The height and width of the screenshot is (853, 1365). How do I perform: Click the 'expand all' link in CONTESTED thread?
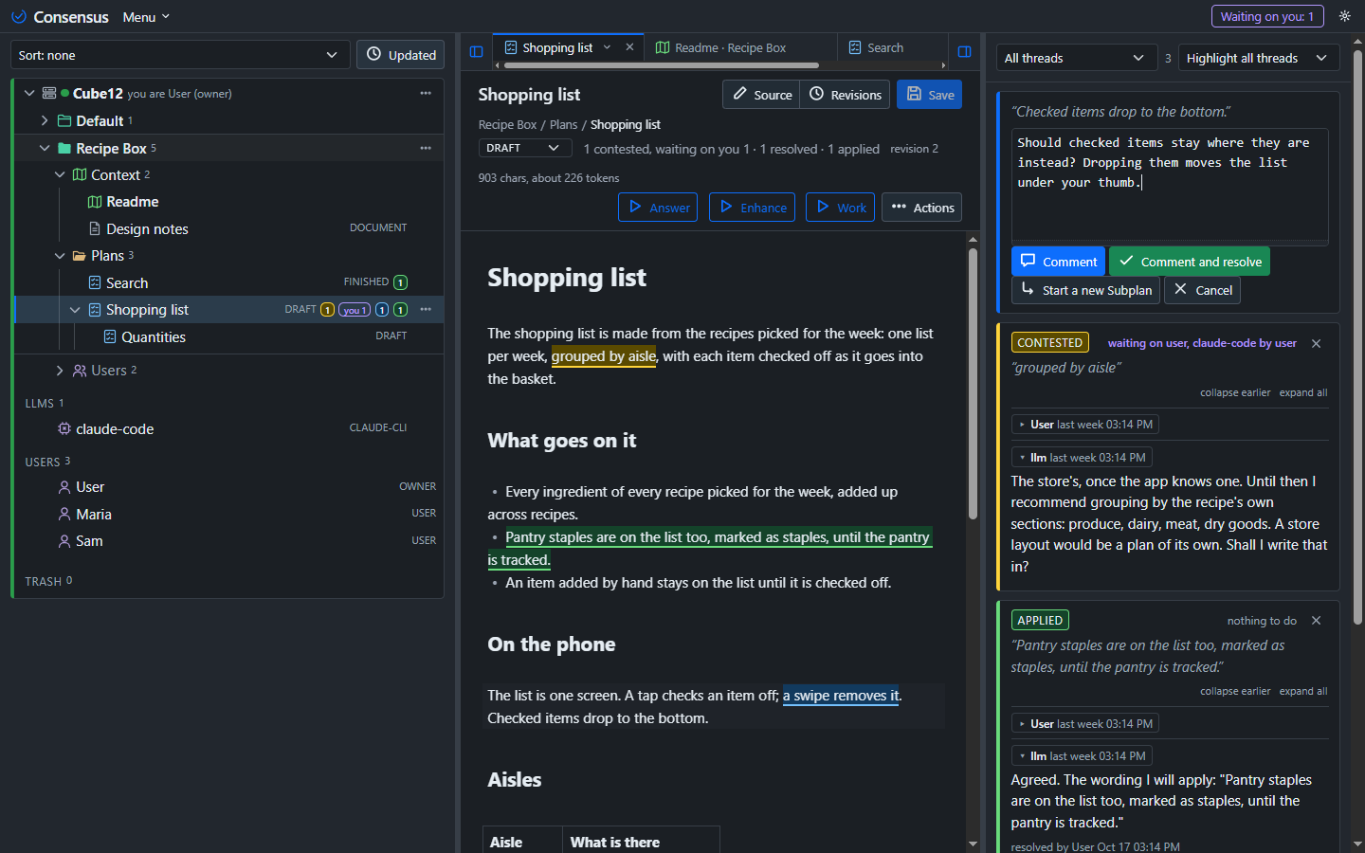(1303, 392)
